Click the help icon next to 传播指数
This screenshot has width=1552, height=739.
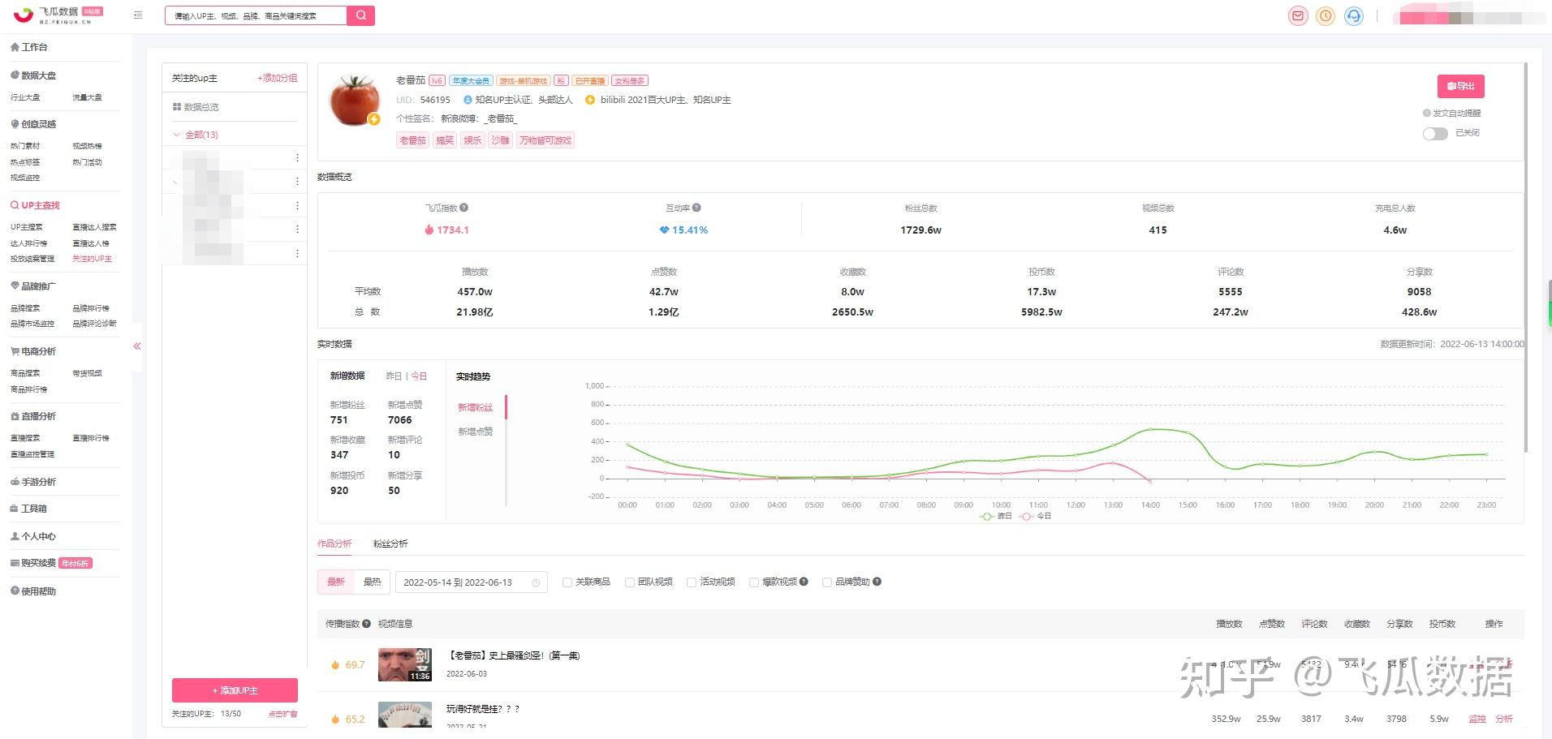[x=366, y=624]
